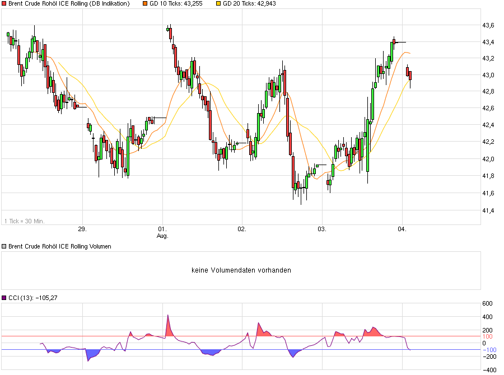Click the black square icon before the chart title

coord(4,4)
